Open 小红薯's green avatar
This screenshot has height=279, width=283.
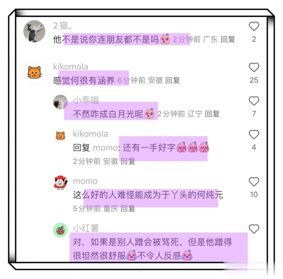tap(60, 230)
